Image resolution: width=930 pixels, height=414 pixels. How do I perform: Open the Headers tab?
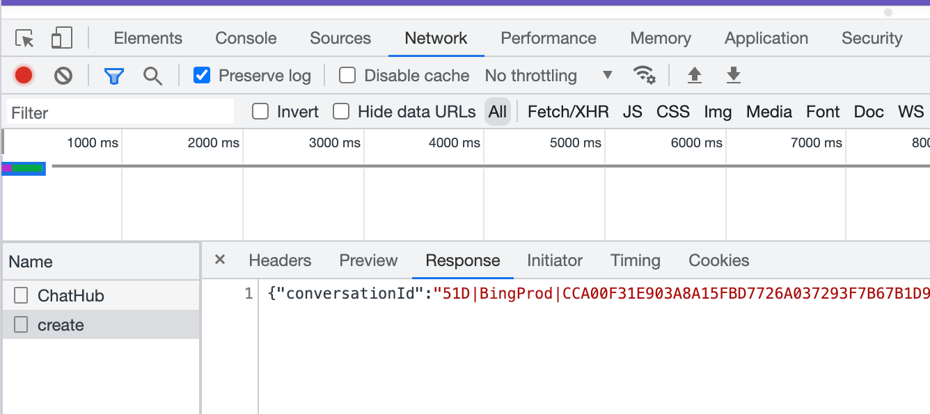click(x=279, y=260)
